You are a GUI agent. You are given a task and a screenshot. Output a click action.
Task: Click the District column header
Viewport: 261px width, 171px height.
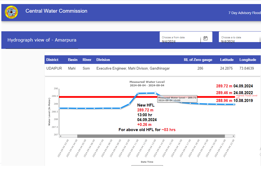(52, 60)
